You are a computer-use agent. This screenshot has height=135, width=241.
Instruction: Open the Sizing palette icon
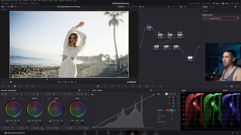pos(154,86)
